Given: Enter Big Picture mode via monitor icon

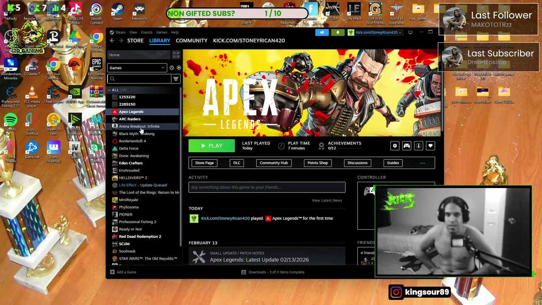Looking at the screenshot, I should pyautogui.click(x=410, y=32).
